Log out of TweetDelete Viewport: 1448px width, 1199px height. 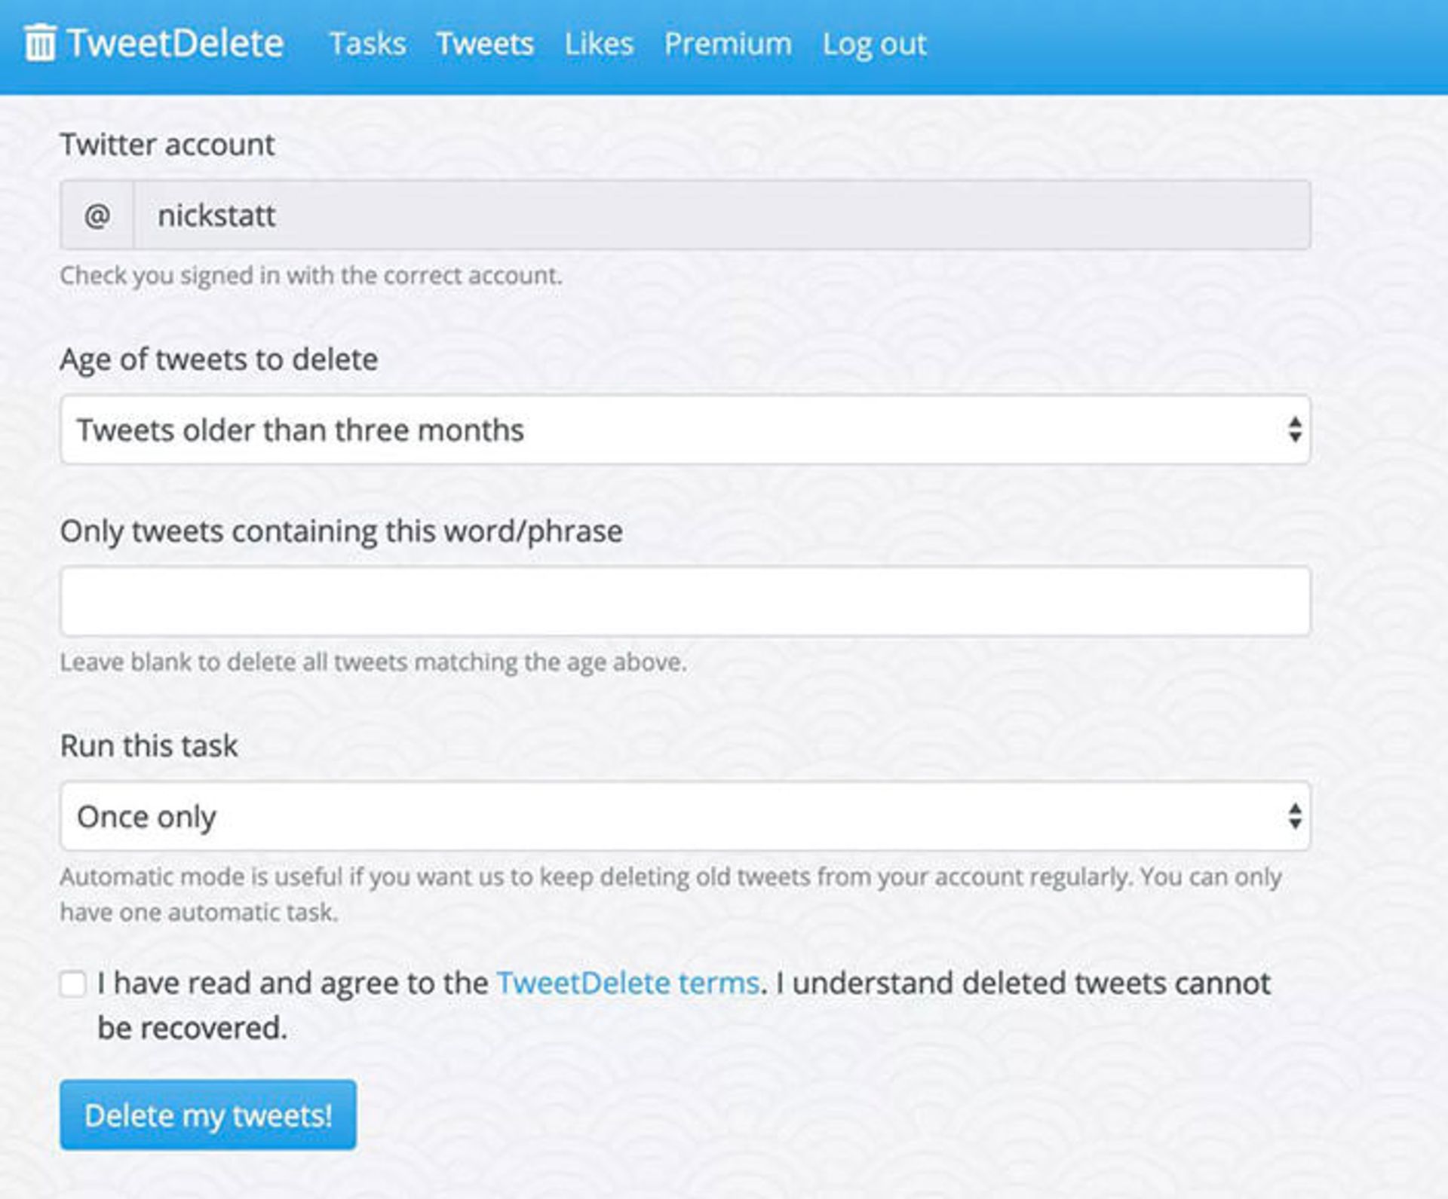pyautogui.click(x=874, y=44)
